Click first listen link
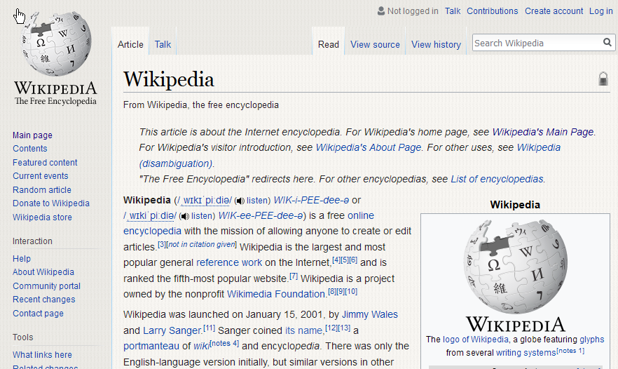Image resolution: width=618 pixels, height=369 pixels. (257, 201)
